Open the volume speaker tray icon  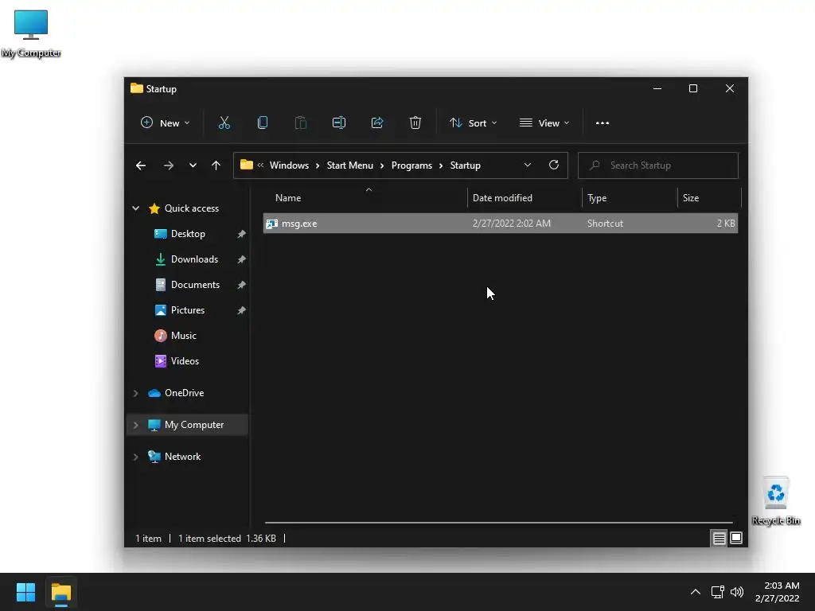736,592
